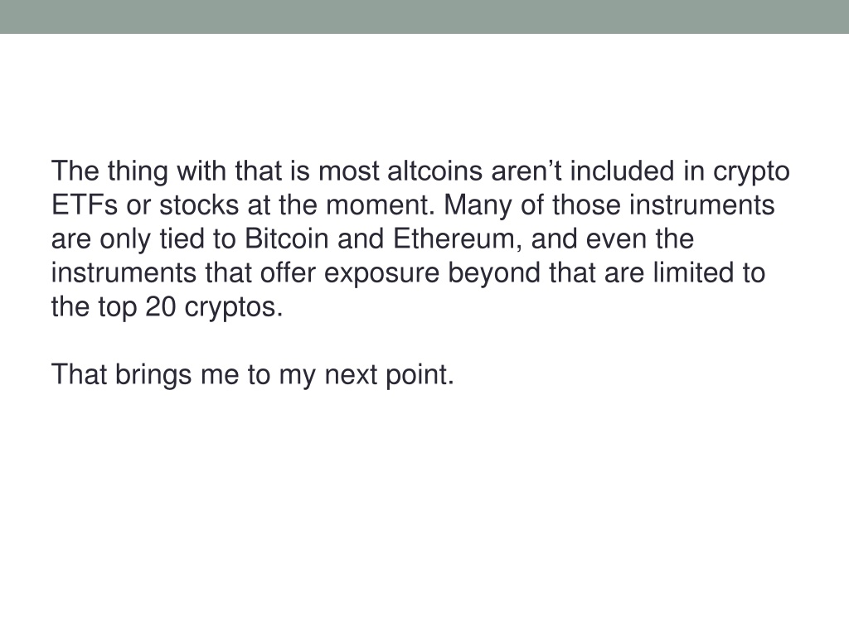This screenshot has height=636, width=849.
Task: Click the opening word "The" of the paragraph
Action: (x=75, y=171)
